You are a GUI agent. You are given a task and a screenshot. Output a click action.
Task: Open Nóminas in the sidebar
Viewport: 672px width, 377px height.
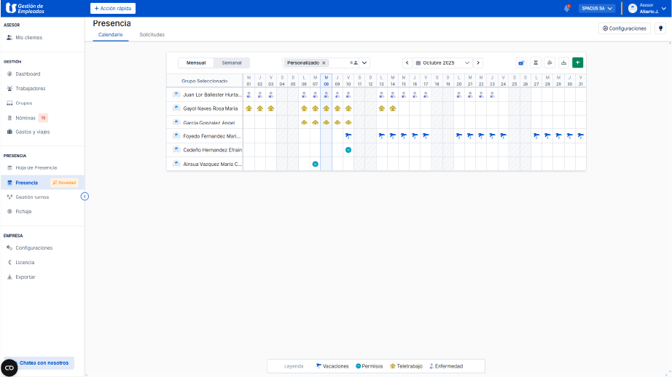click(x=26, y=117)
